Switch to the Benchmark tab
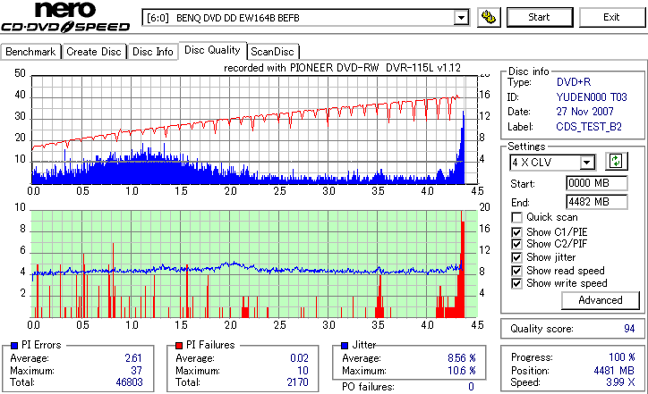The image size is (648, 394). point(30,52)
